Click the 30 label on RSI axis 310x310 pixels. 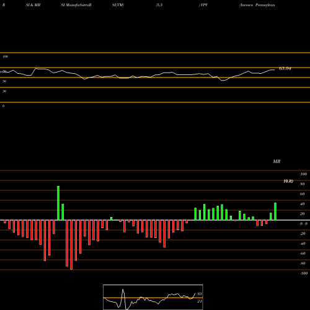(4, 91)
